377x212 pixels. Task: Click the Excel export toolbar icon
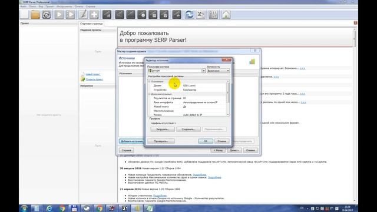[201, 15]
